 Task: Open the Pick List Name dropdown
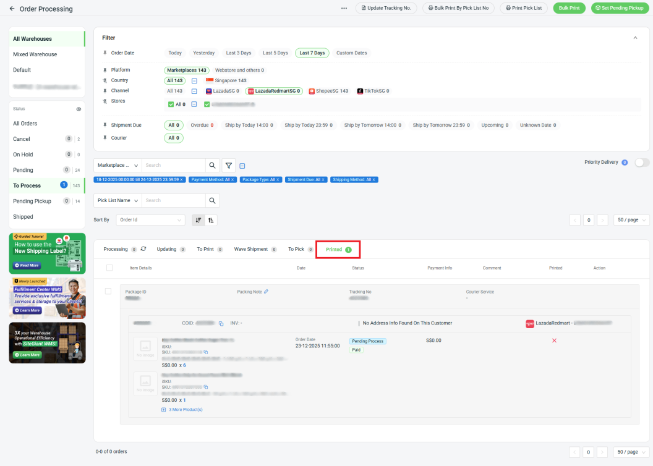(117, 201)
